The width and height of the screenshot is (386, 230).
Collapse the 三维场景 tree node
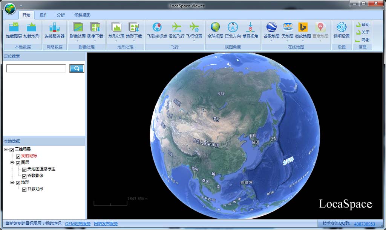click(6, 149)
